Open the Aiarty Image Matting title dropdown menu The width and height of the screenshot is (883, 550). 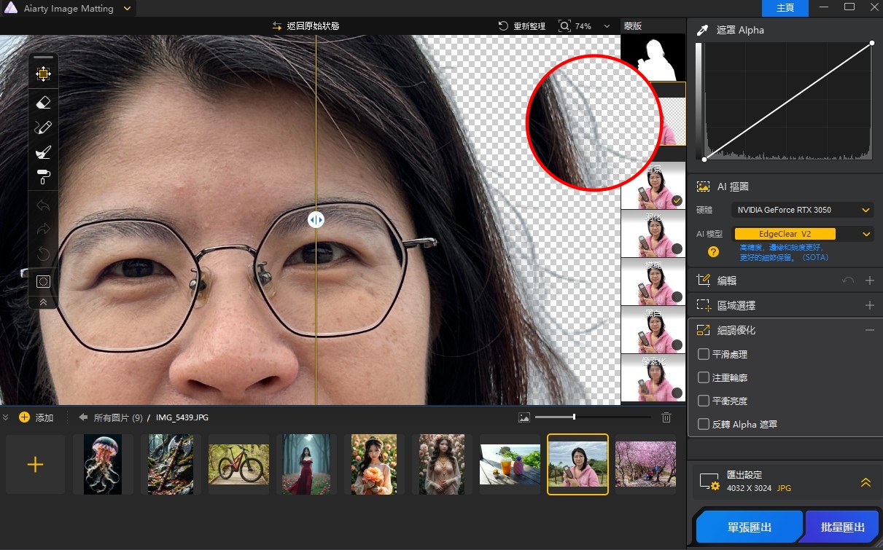128,9
